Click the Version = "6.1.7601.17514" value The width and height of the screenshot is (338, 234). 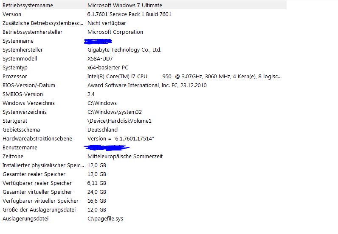click(121, 139)
